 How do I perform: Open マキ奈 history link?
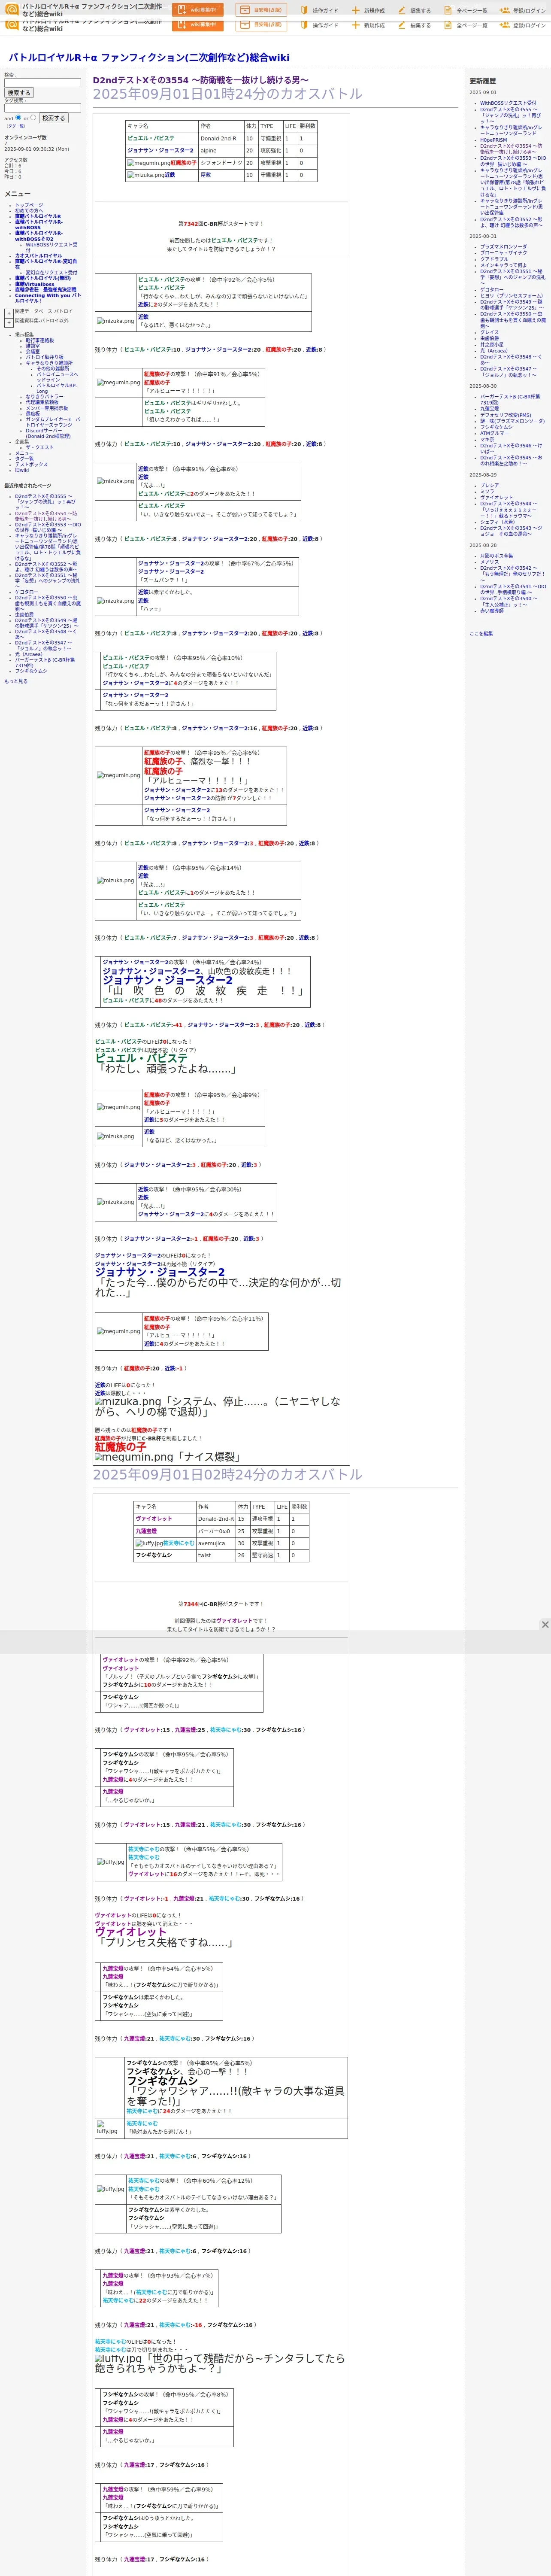(x=487, y=439)
